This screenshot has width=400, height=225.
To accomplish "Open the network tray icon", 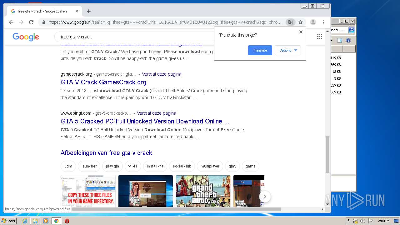I will (355, 221).
